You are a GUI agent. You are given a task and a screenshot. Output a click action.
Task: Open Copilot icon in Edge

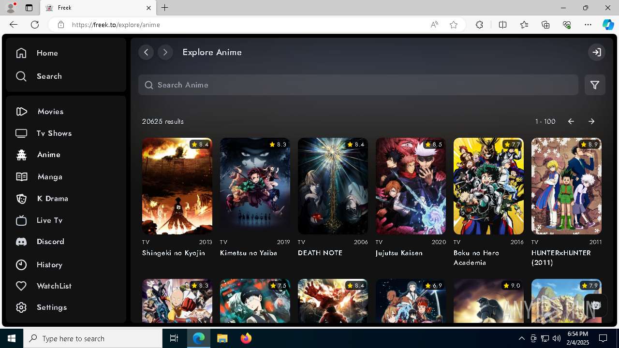pos(608,25)
